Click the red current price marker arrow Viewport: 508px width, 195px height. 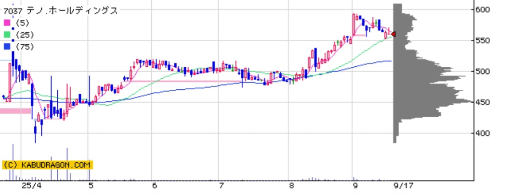pyautogui.click(x=393, y=34)
